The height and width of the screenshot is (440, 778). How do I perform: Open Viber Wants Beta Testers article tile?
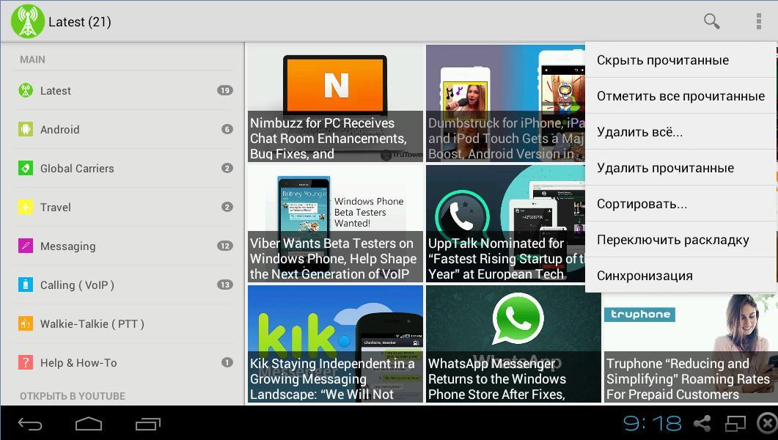(335, 224)
